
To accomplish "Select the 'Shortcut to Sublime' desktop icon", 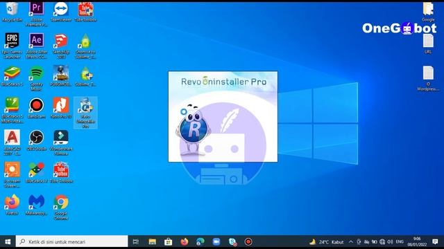I will [x=85, y=46].
